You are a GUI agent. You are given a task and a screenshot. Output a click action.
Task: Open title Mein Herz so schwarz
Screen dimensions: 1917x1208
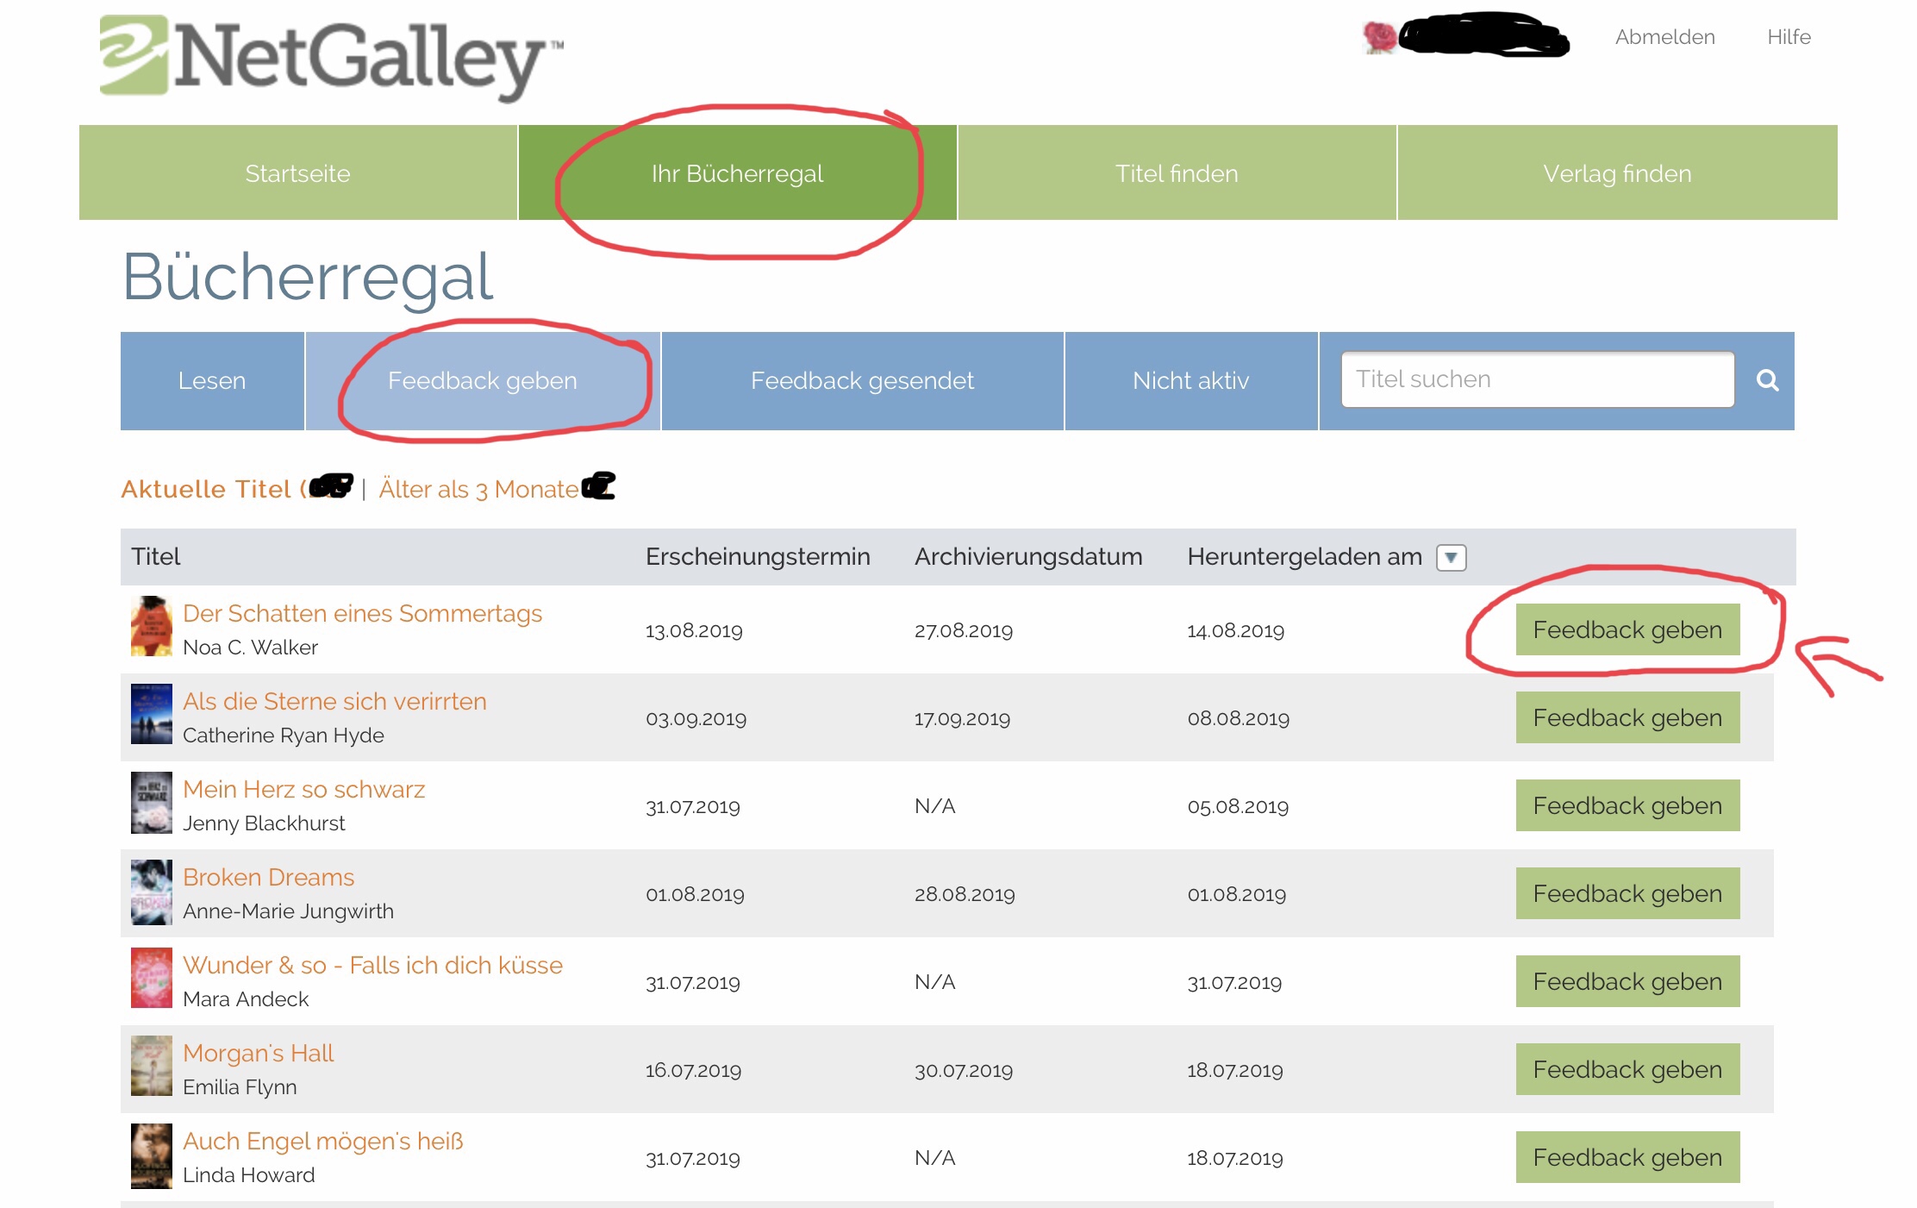(303, 789)
